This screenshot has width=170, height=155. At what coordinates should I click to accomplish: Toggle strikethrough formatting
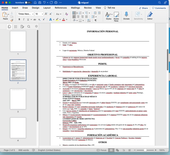[35, 19]
